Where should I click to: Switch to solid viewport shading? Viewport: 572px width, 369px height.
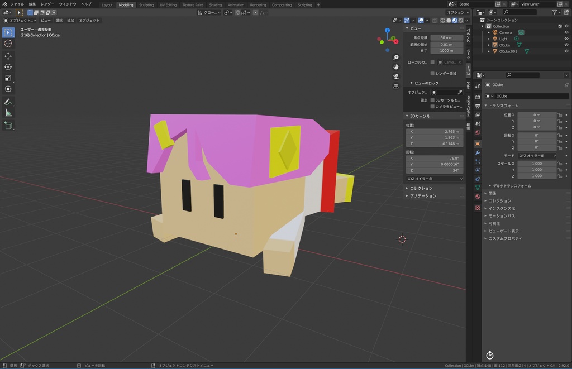pyautogui.click(x=449, y=21)
